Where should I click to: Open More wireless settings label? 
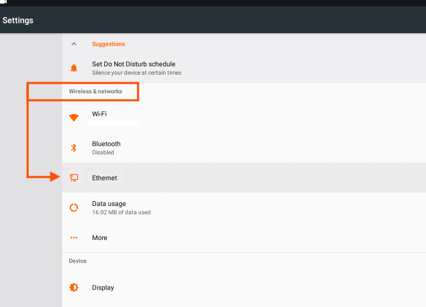(x=99, y=238)
